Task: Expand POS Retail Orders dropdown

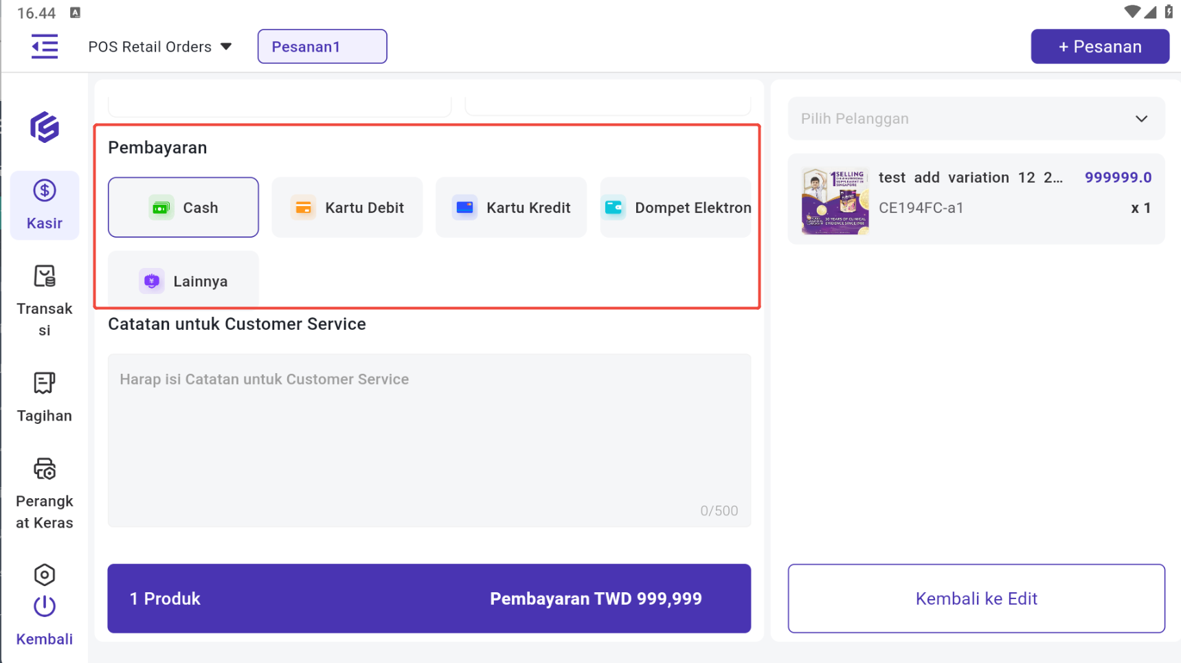Action: (159, 47)
